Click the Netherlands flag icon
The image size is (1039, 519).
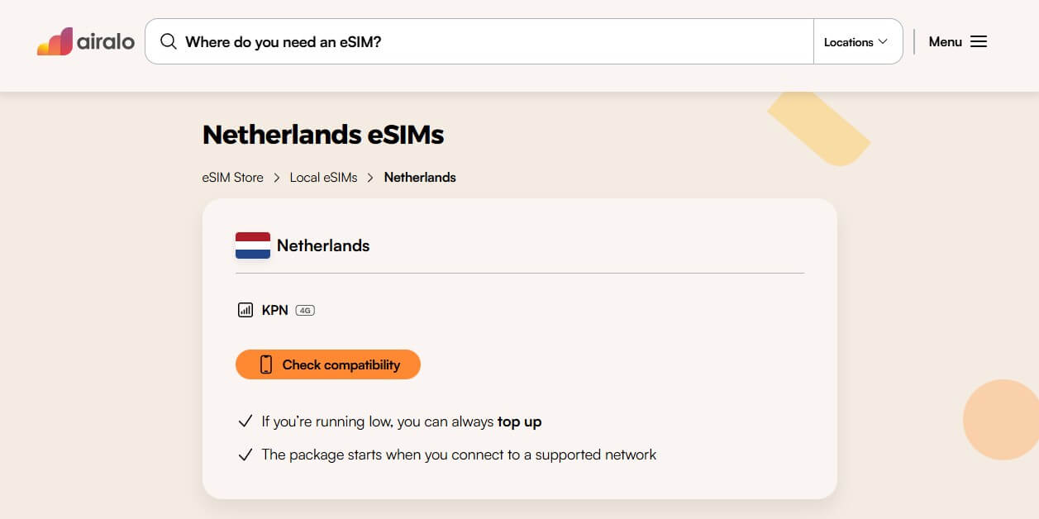252,245
